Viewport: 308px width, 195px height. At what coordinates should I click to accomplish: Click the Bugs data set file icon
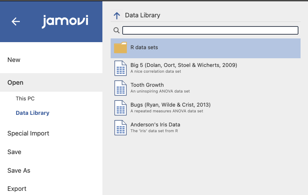[121, 108]
